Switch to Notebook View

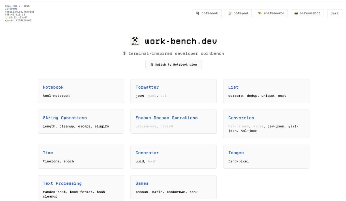[174, 65]
